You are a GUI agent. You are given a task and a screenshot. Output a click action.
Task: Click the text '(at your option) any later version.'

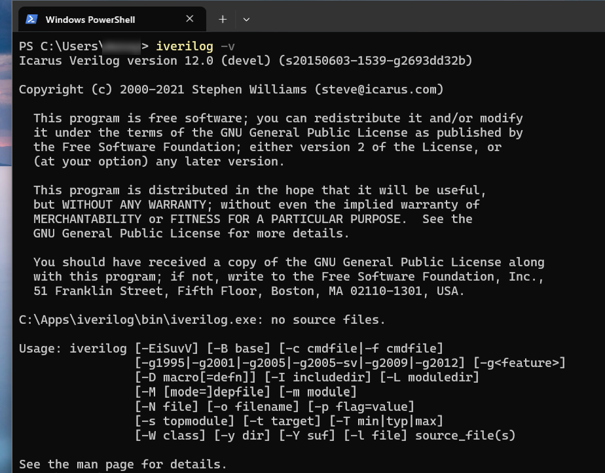pos(159,162)
